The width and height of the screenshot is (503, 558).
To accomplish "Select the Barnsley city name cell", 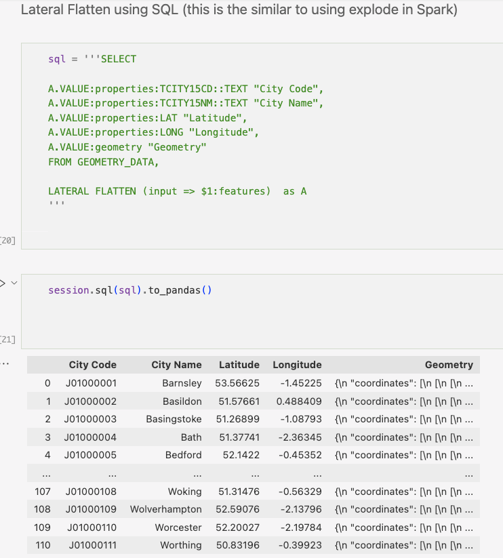I will (x=182, y=383).
